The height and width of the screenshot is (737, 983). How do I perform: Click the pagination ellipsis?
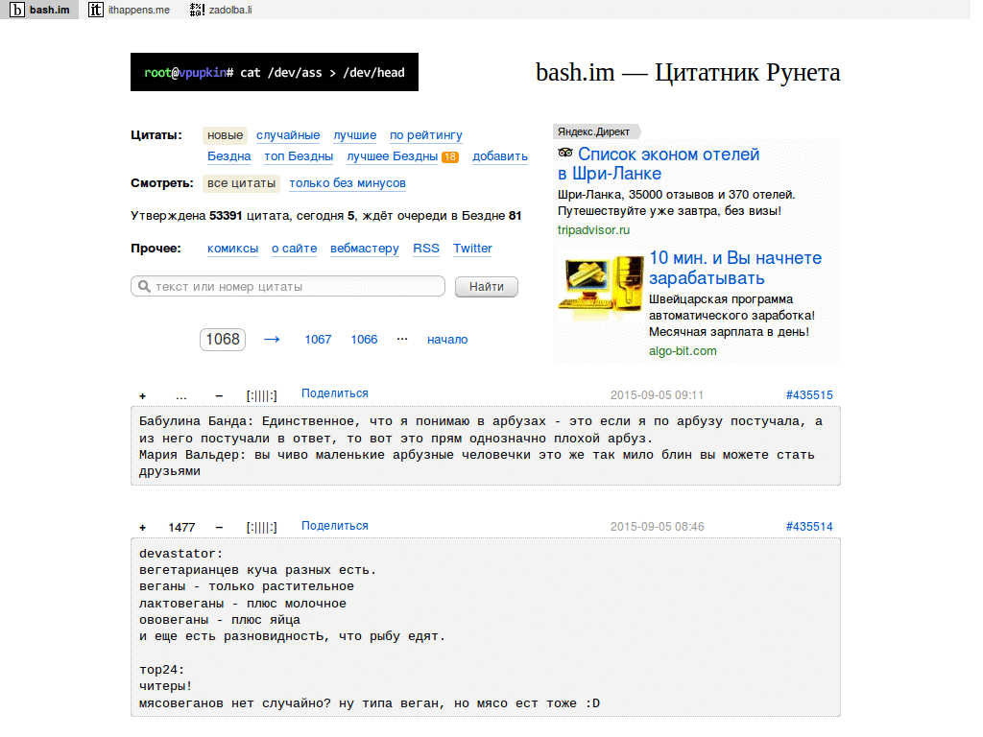402,339
